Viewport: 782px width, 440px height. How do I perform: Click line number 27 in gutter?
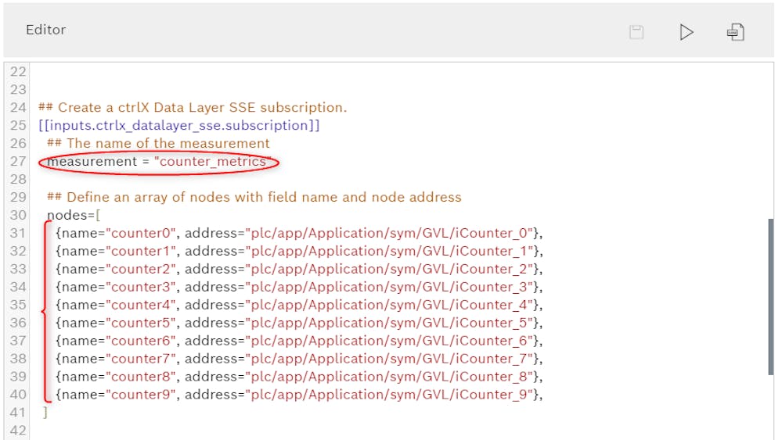click(x=18, y=161)
